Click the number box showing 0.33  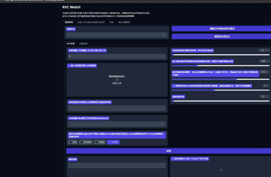(264, 72)
